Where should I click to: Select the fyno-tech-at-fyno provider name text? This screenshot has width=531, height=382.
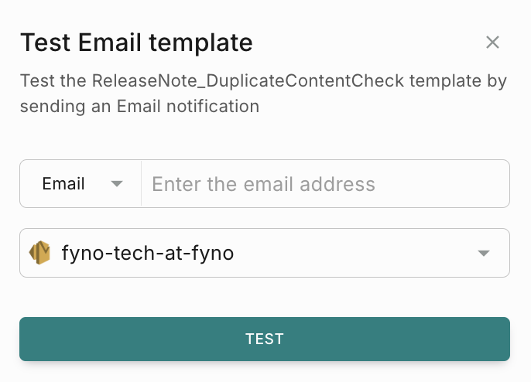pyautogui.click(x=148, y=253)
